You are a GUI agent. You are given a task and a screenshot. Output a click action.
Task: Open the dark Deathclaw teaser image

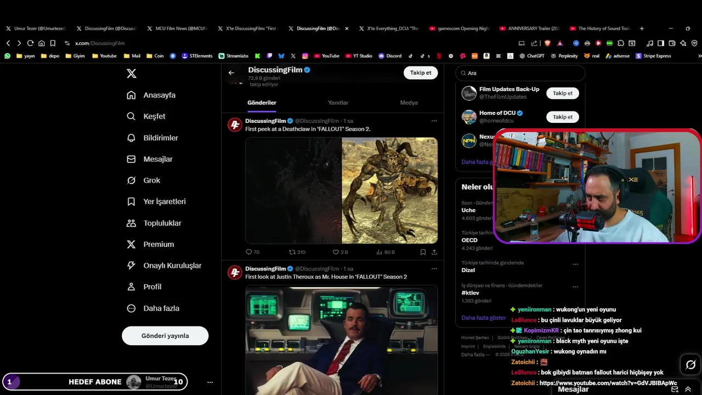click(293, 190)
